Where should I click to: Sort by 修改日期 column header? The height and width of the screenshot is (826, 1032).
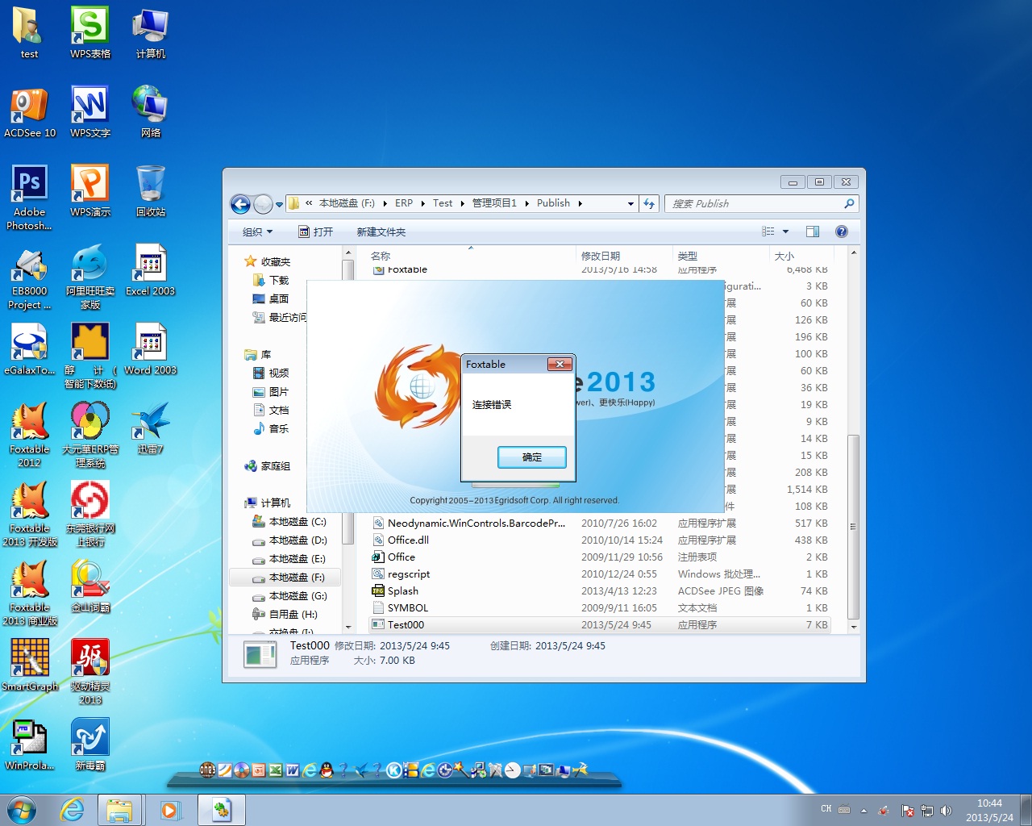[x=601, y=256]
